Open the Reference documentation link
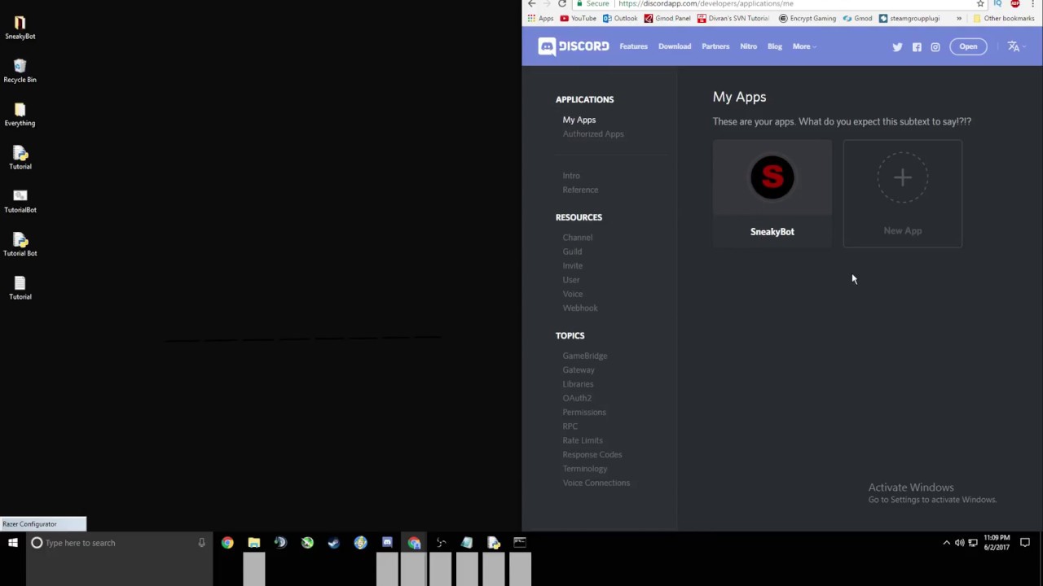This screenshot has width=1043, height=586. pos(580,190)
